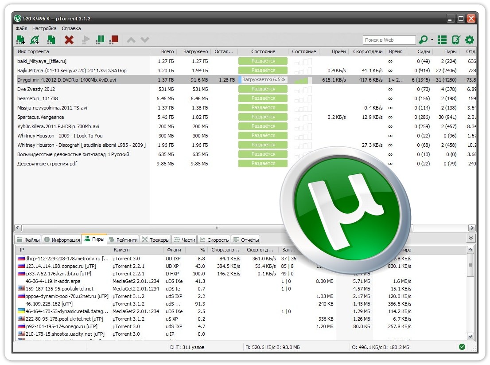Select torrent 'Drygoi.mir.4.2012.D.DVDRip.1400Mb.XviD.avi'
490x365 pixels.
click(x=66, y=80)
